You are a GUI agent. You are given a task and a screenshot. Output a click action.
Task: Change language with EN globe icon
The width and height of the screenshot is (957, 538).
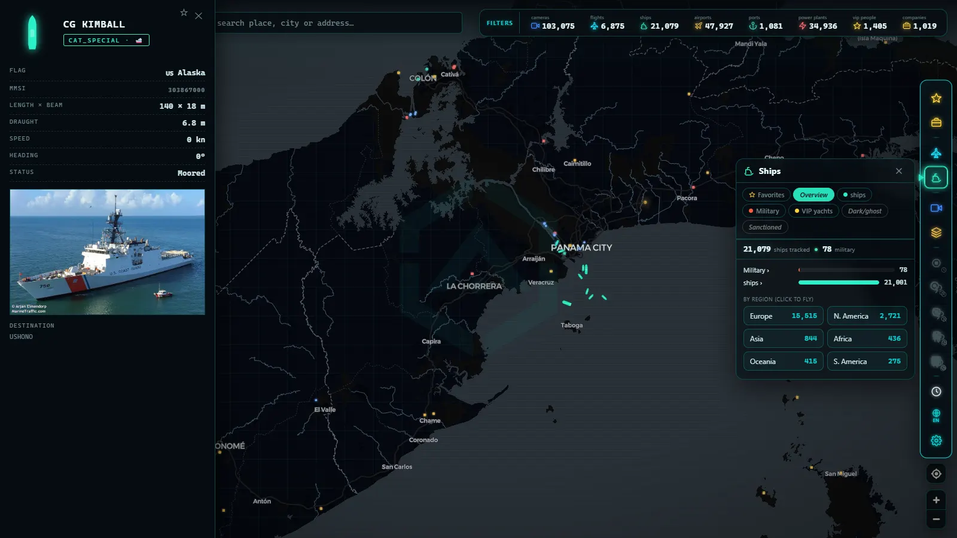click(x=936, y=415)
